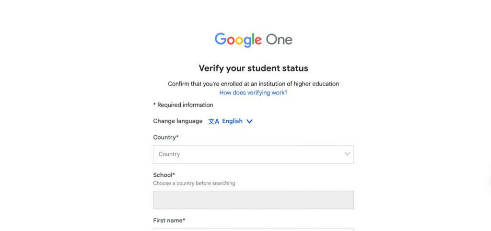Click the colorful 'Google' word in logo
491x231 pixels.
pyautogui.click(x=238, y=40)
